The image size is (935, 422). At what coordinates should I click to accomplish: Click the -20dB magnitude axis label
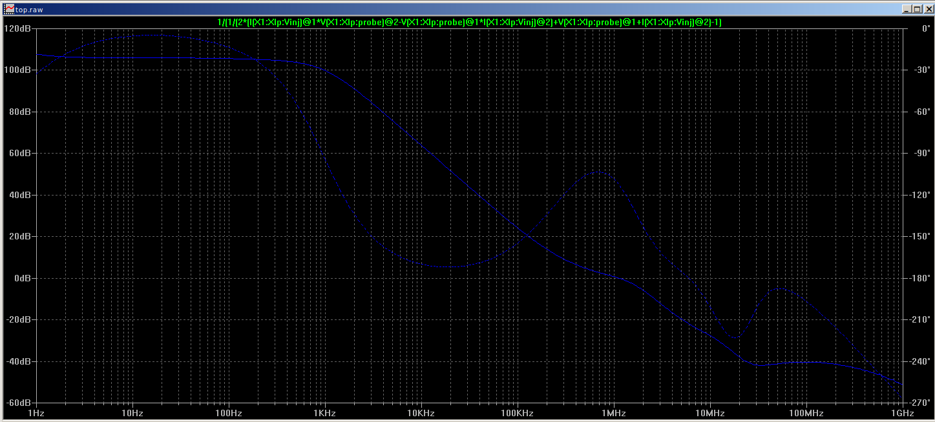pyautogui.click(x=18, y=319)
